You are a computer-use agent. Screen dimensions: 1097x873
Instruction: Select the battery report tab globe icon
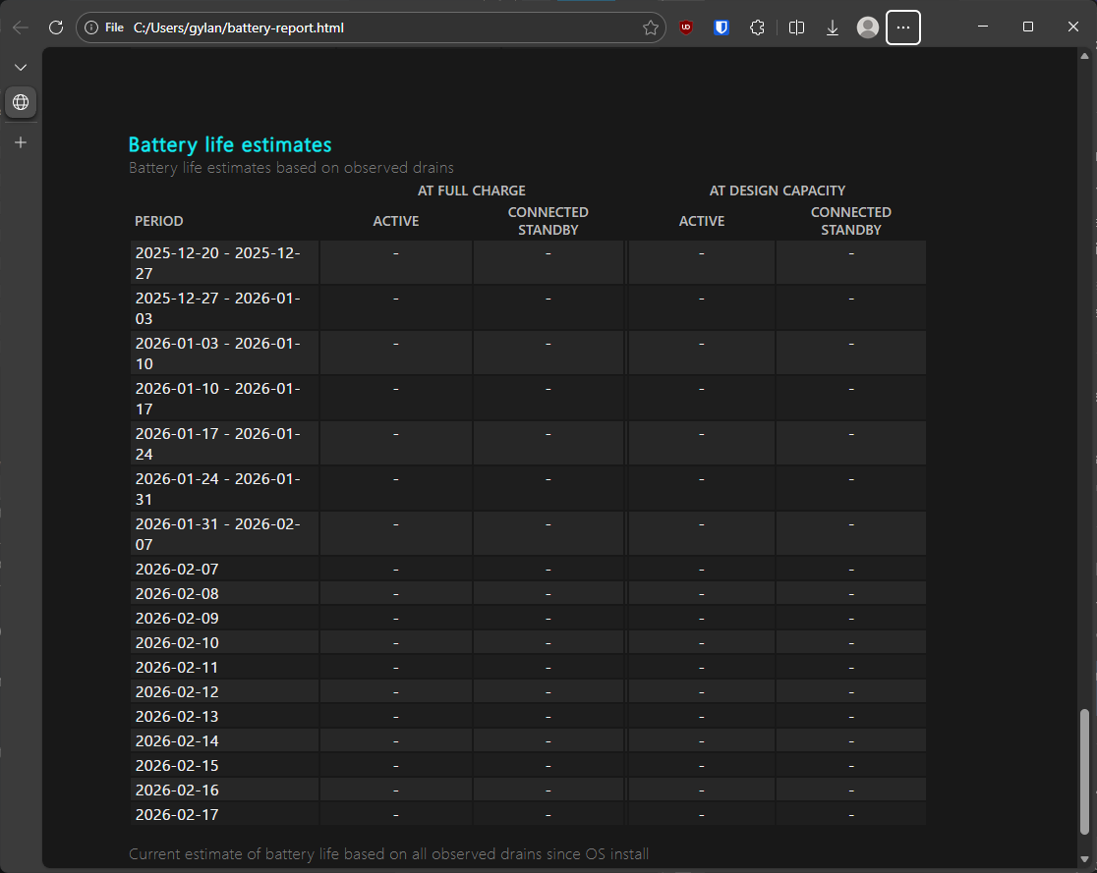point(21,102)
